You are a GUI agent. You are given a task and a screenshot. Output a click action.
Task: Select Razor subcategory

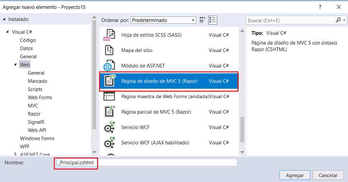[x=34, y=114]
